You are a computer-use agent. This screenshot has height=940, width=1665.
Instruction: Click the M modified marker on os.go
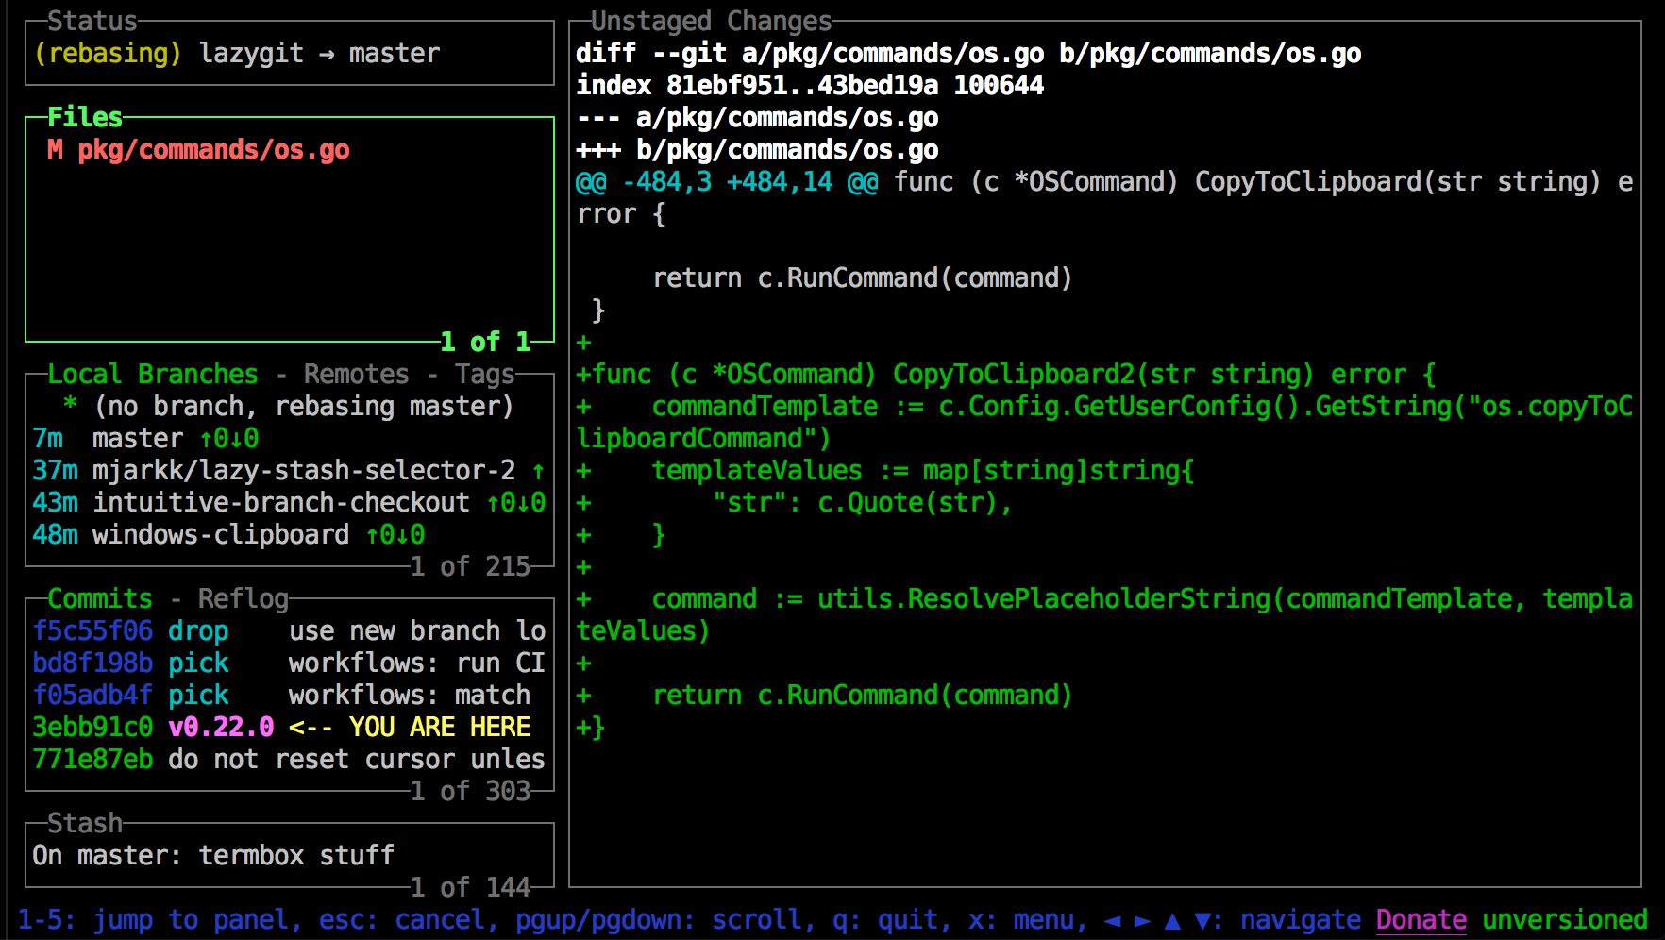click(x=54, y=149)
